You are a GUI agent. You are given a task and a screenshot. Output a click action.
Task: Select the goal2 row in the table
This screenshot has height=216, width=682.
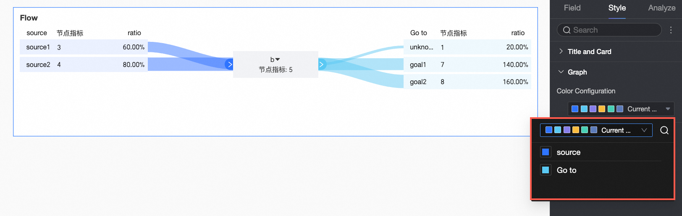[467, 82]
